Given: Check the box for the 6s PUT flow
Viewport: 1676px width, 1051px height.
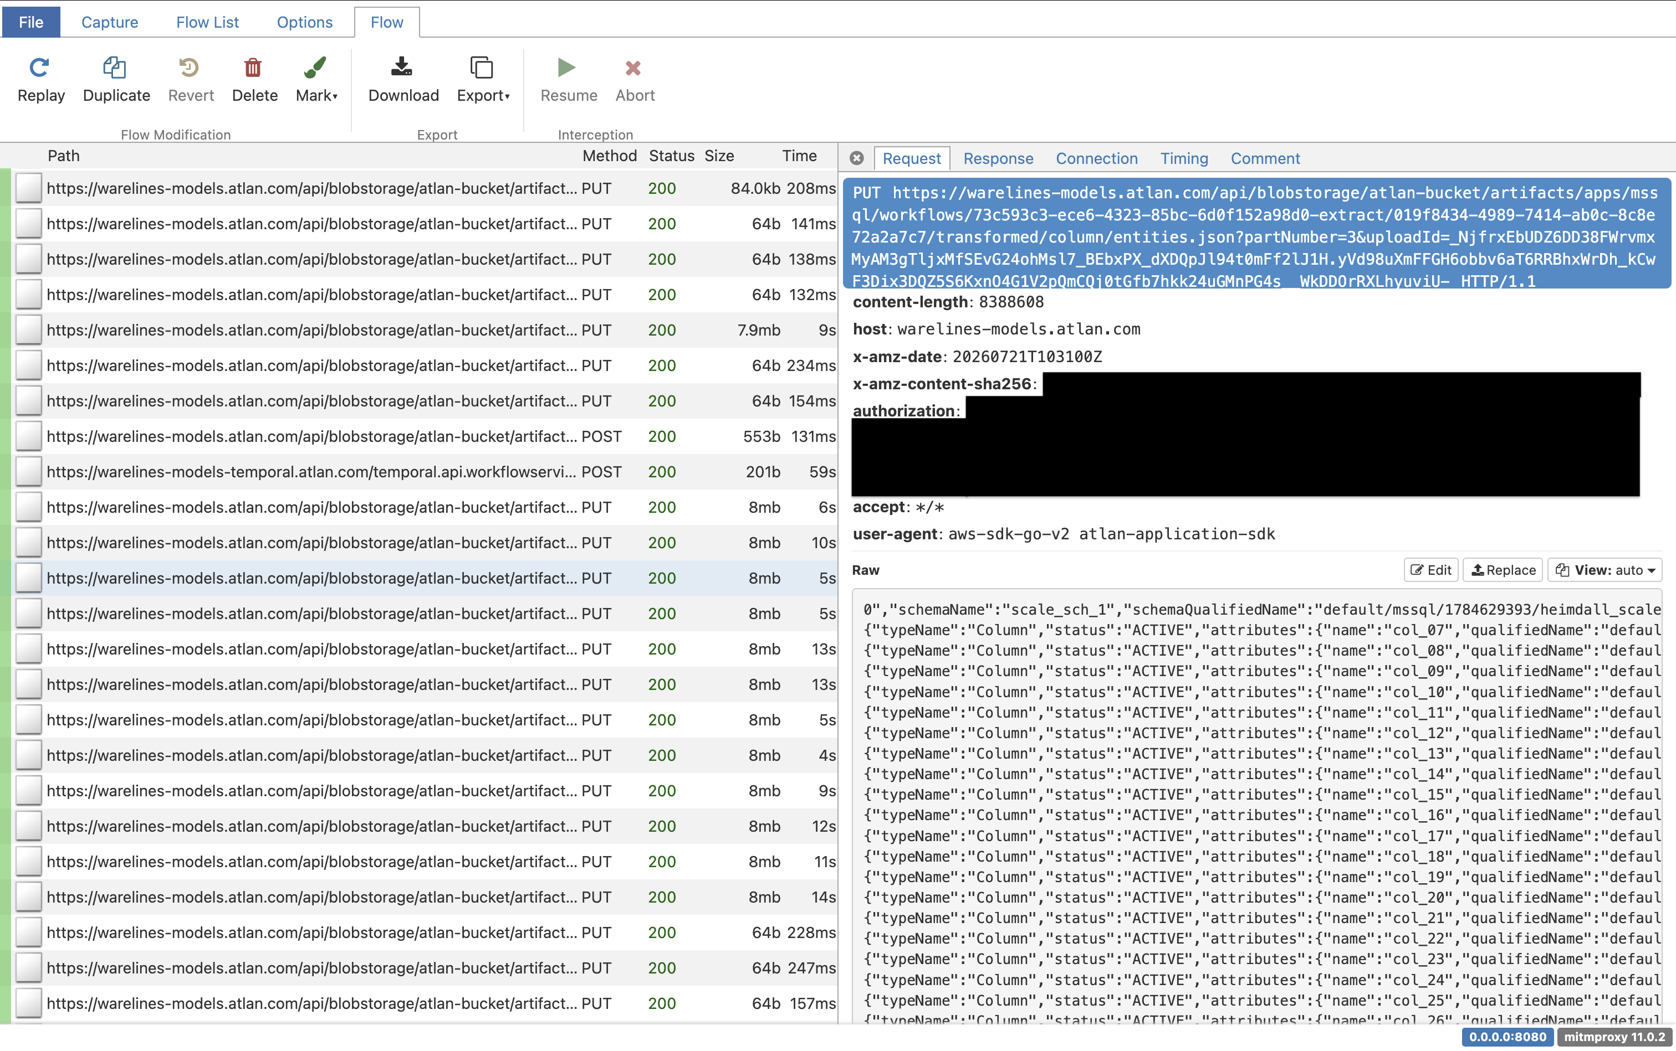Looking at the screenshot, I should click(28, 507).
